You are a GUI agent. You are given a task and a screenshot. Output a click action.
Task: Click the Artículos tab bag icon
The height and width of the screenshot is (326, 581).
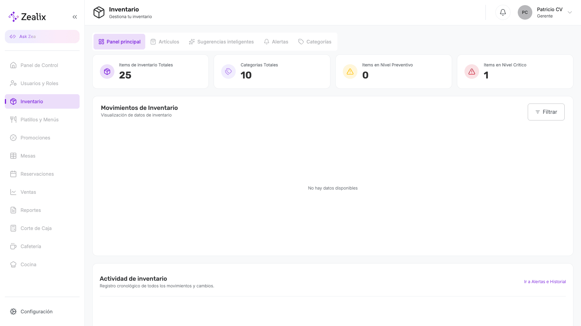pos(153,42)
